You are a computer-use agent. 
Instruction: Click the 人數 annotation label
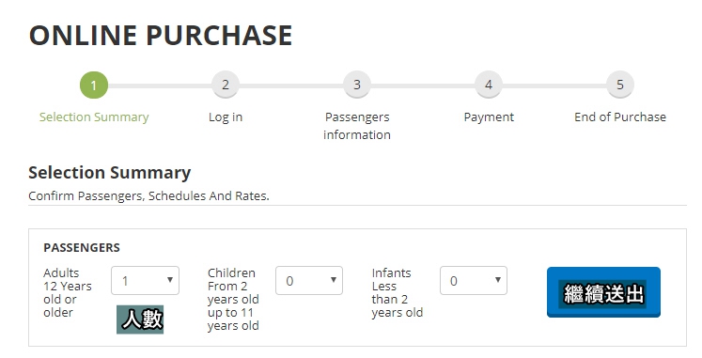[x=140, y=319]
